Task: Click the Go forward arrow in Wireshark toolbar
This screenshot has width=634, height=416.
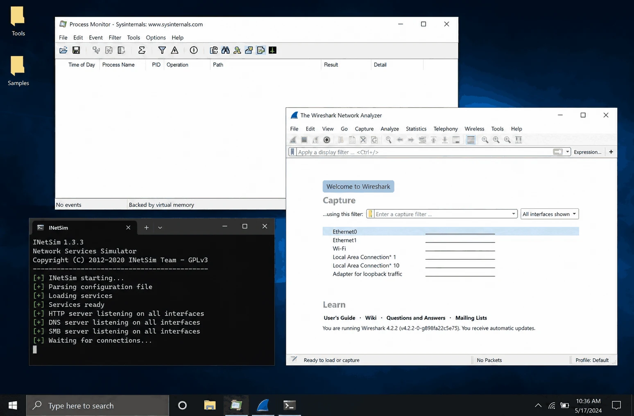Action: [411, 140]
